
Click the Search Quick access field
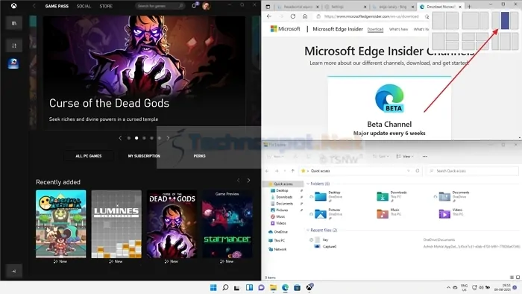coord(472,171)
